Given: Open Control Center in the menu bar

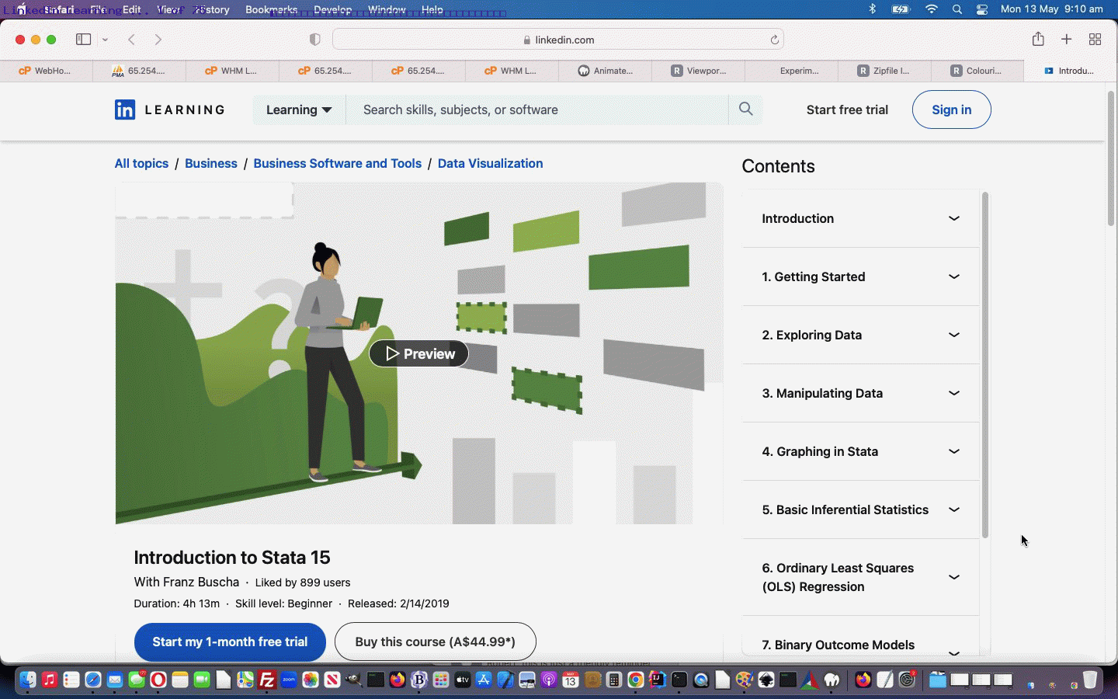Looking at the screenshot, I should [982, 9].
